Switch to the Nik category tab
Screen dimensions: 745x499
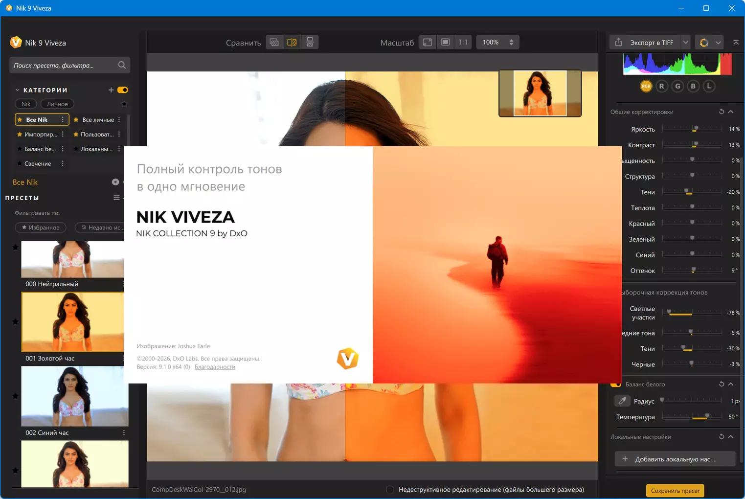tap(26, 104)
